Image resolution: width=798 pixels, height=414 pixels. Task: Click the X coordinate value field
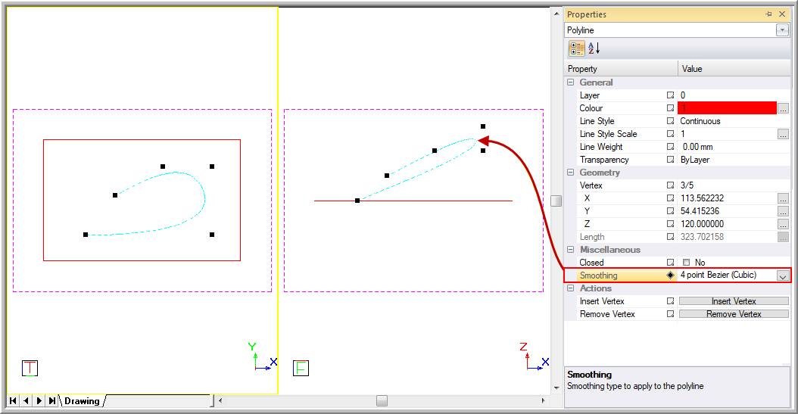[727, 198]
